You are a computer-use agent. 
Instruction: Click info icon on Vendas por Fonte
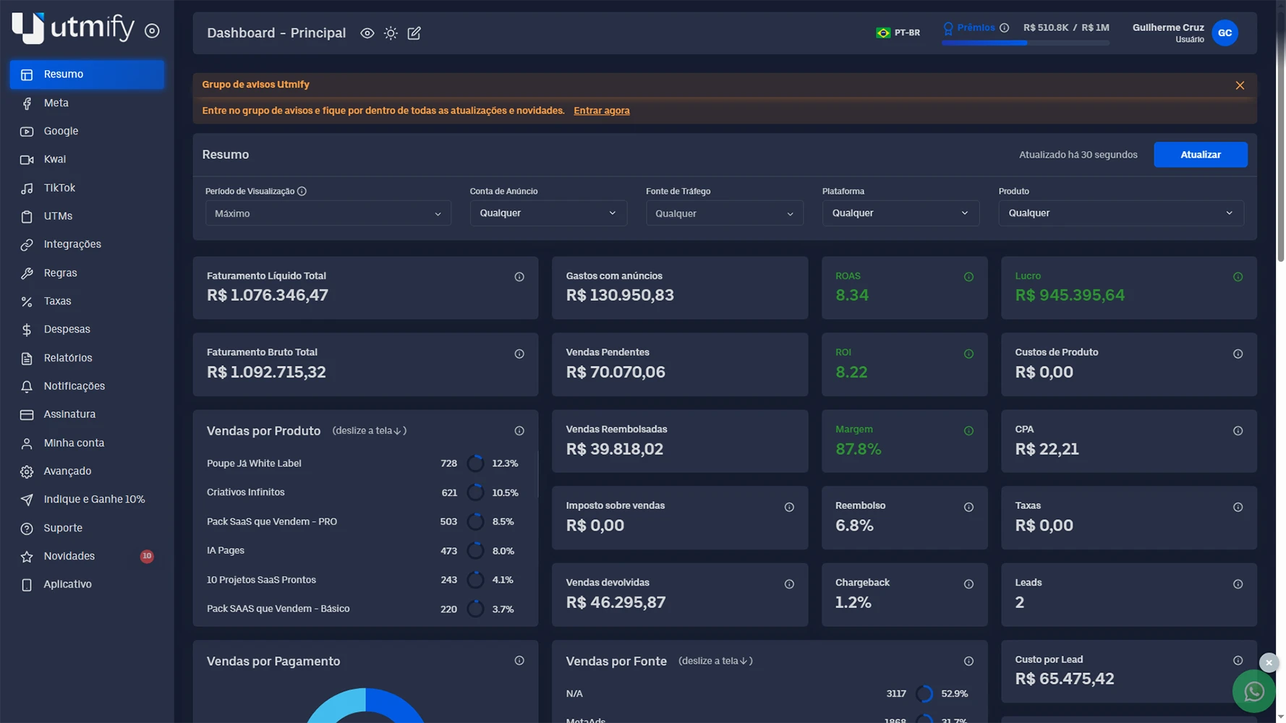click(x=968, y=661)
